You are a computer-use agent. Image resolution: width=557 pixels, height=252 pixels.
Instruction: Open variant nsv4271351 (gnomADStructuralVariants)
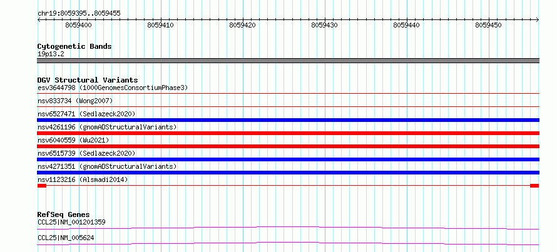pos(107,166)
